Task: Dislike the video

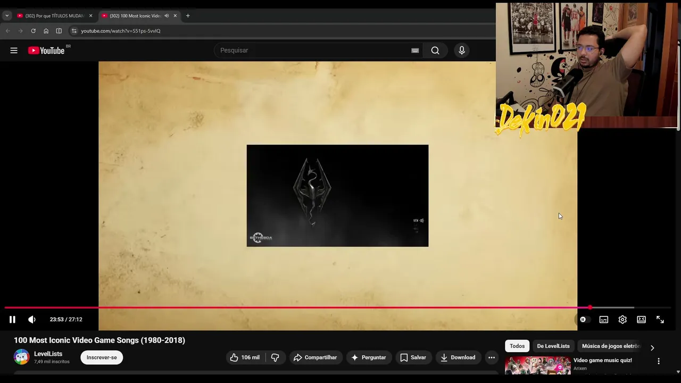Action: (x=275, y=357)
